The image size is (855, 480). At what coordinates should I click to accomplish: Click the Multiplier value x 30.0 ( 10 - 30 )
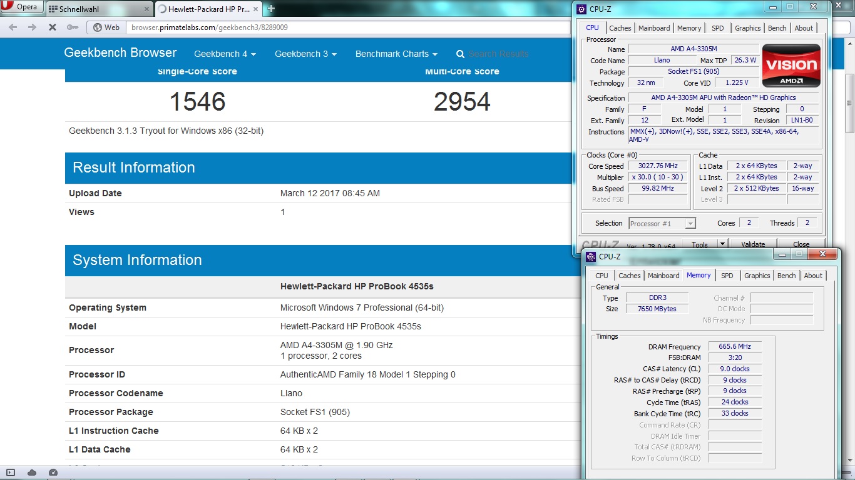pyautogui.click(x=658, y=177)
